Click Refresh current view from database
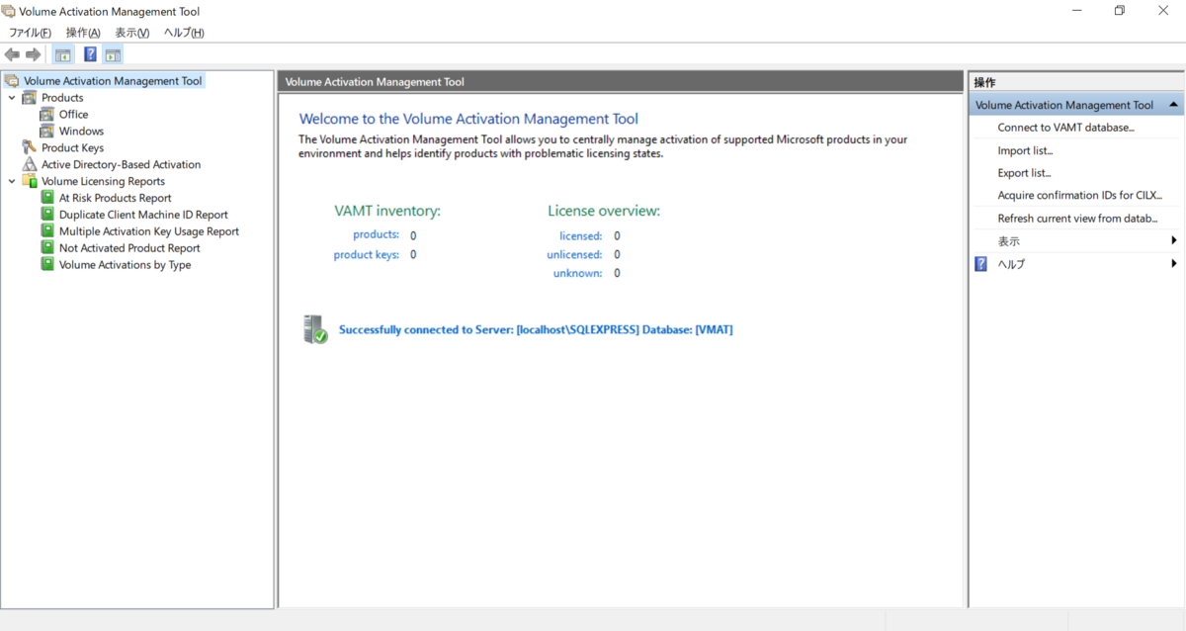The height and width of the screenshot is (631, 1186). pos(1076,219)
